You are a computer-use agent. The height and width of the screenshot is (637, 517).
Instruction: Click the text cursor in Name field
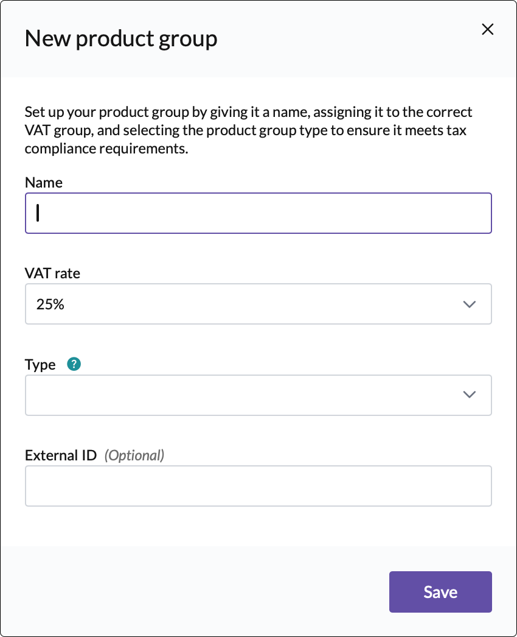click(x=38, y=213)
